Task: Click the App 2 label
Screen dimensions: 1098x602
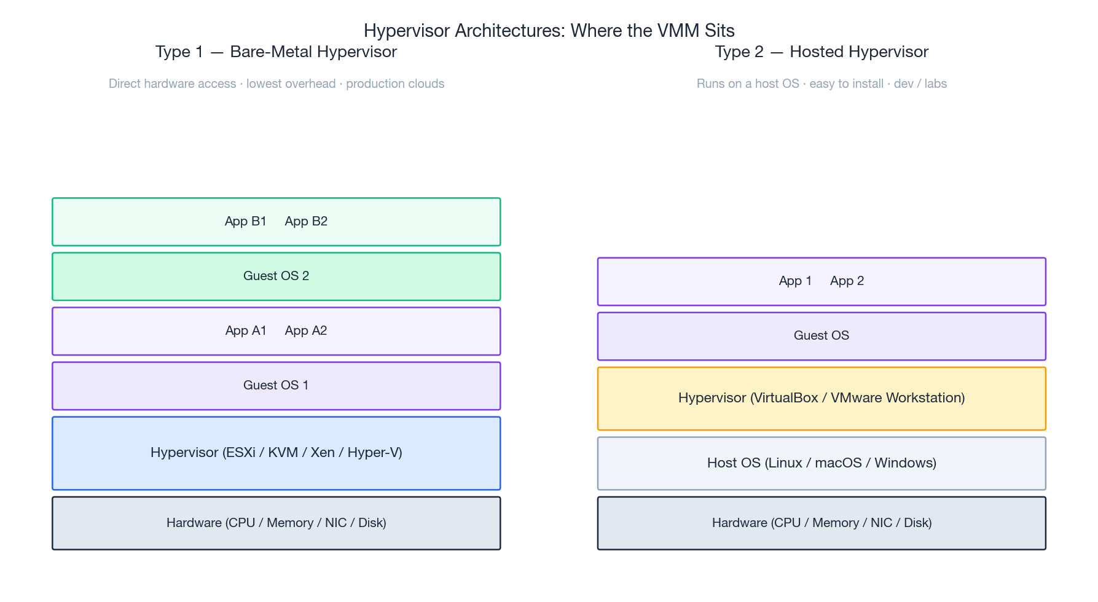Action: [x=847, y=281]
